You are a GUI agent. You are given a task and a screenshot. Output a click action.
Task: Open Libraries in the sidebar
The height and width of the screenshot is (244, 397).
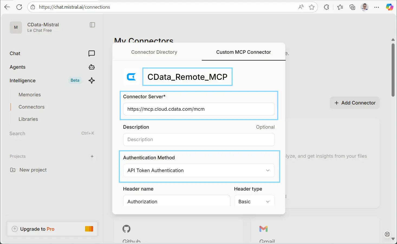(28, 119)
